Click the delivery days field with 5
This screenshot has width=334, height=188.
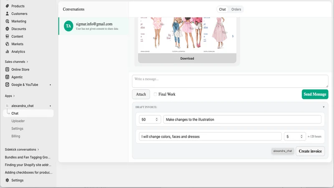point(295,137)
